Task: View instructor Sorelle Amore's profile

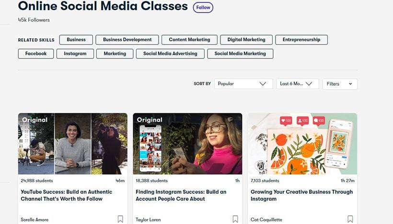Action: coord(35,220)
